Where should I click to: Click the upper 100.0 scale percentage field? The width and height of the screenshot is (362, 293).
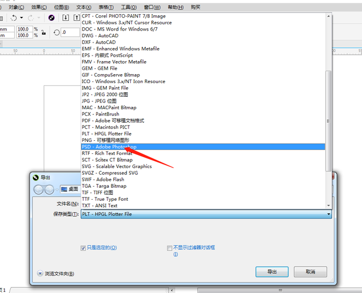(24, 29)
